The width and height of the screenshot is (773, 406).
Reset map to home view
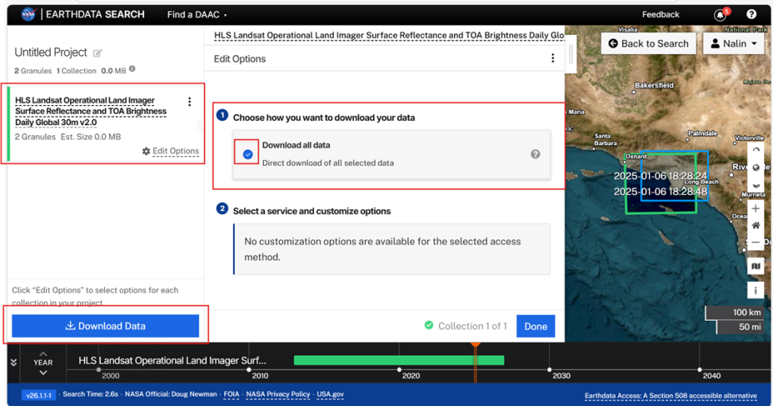(756, 225)
